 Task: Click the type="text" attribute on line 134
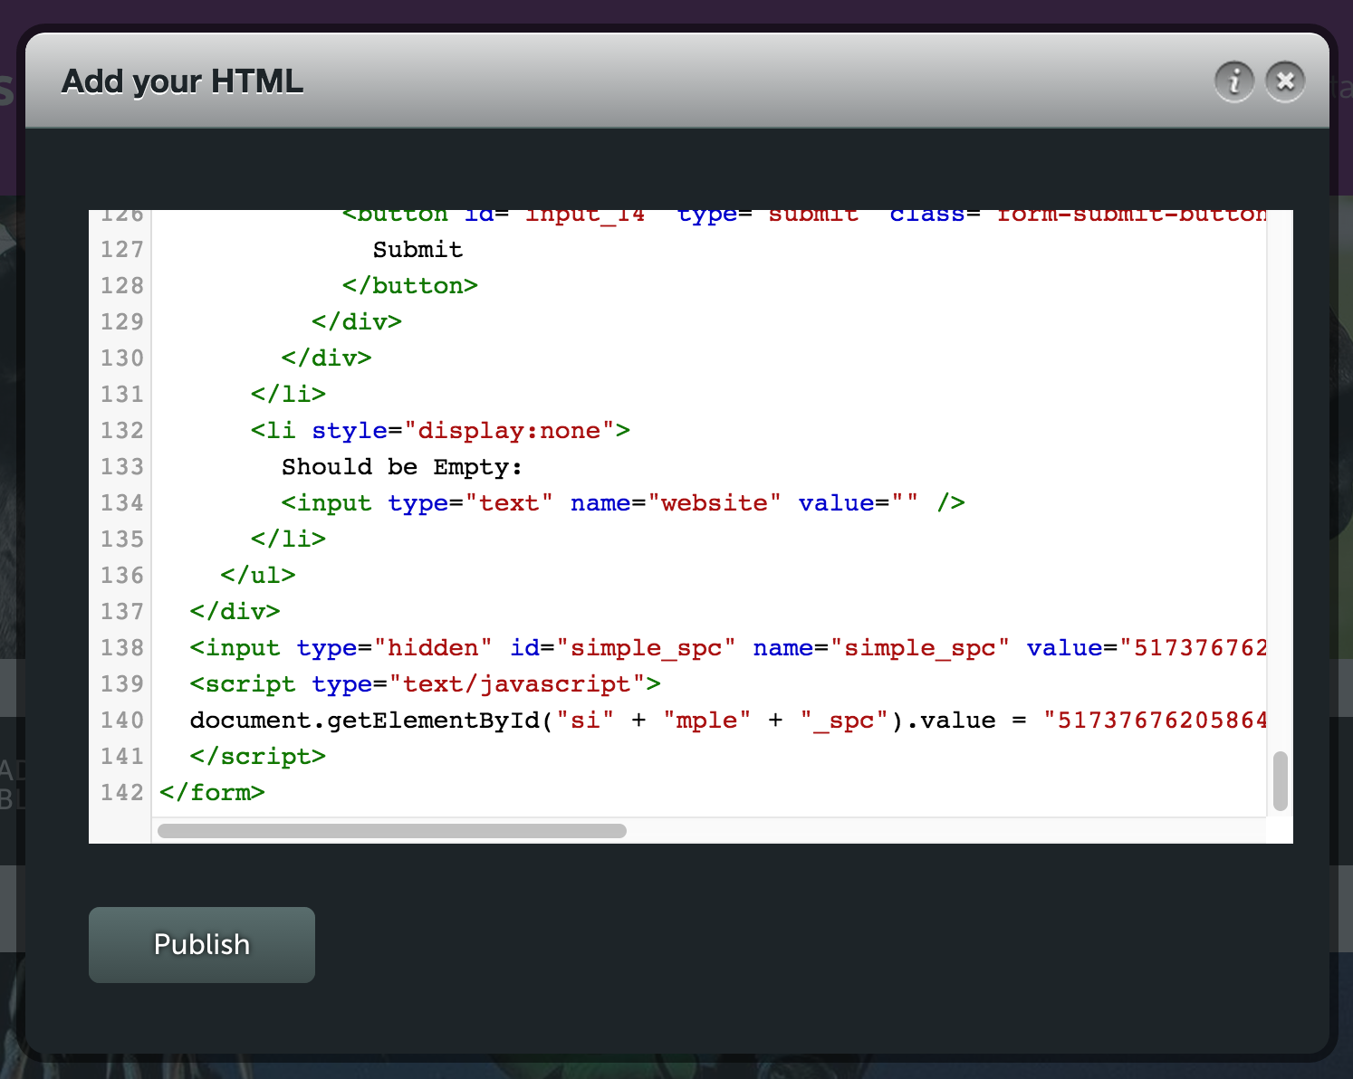coord(470,503)
